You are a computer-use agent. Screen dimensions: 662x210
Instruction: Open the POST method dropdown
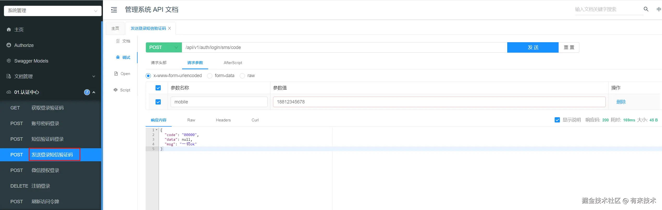(x=164, y=47)
